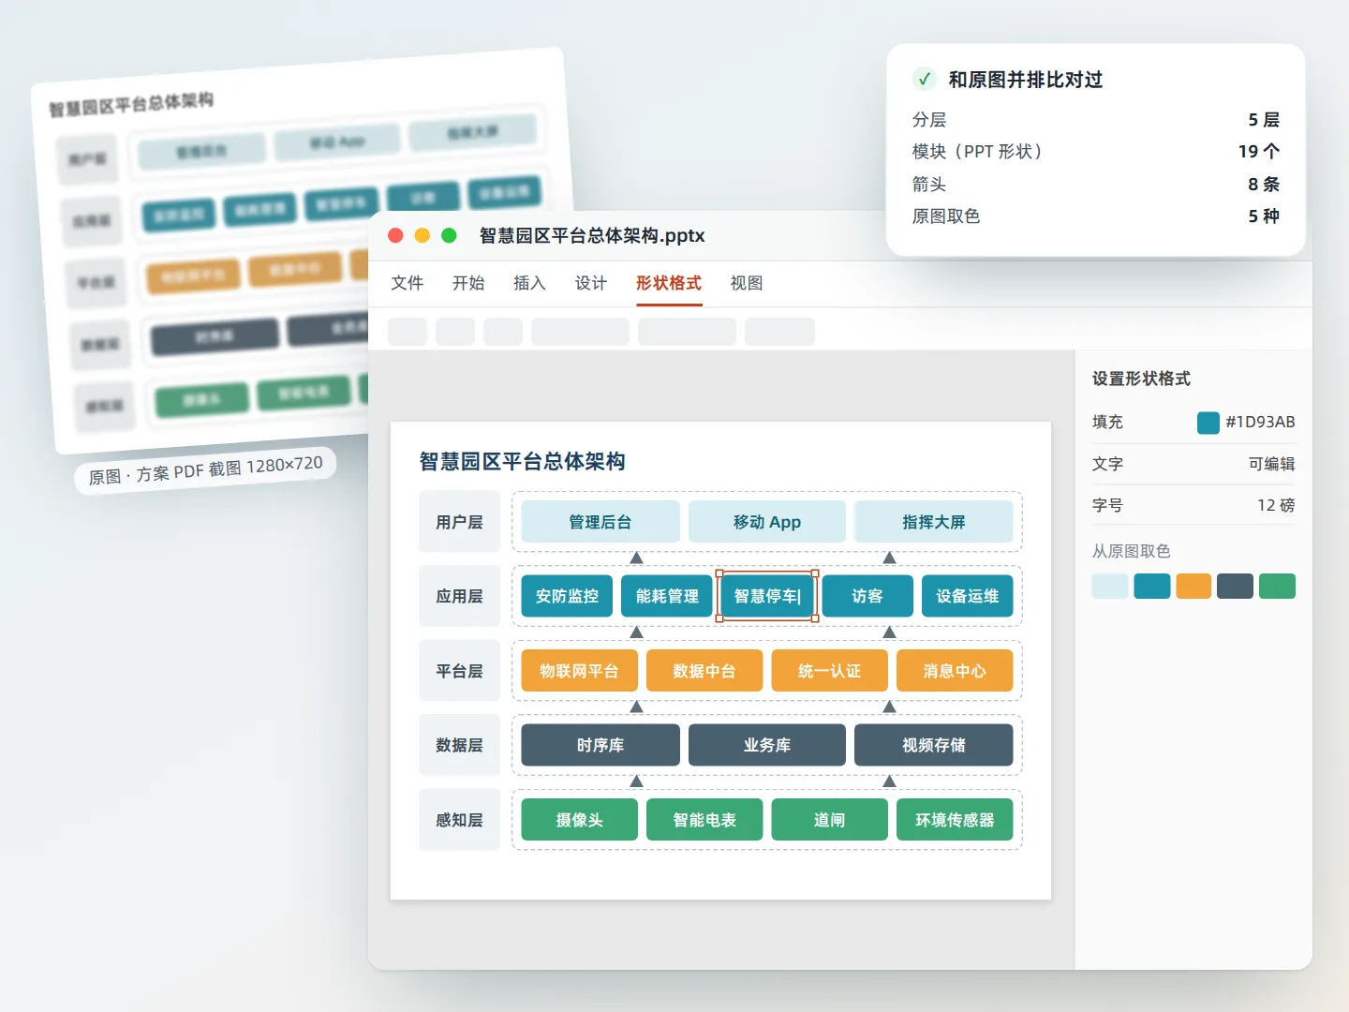Click the 摄像头 module shape
Screen dimensions: 1349x1012
(579, 820)
